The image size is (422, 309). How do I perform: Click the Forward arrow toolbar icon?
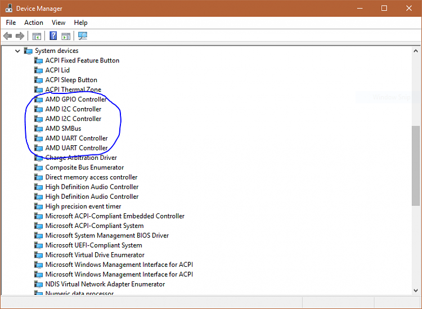click(x=20, y=36)
